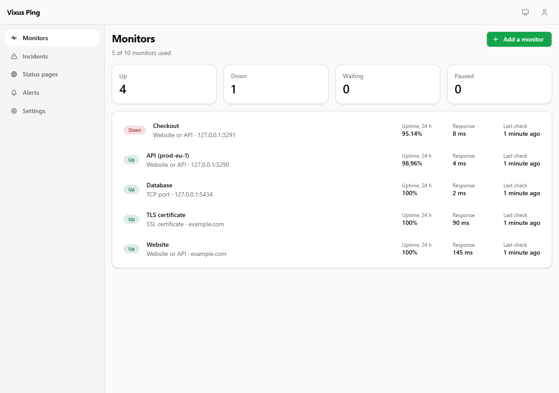This screenshot has height=393, width=559.
Task: Click the monitor display icon in header
Action: click(525, 12)
